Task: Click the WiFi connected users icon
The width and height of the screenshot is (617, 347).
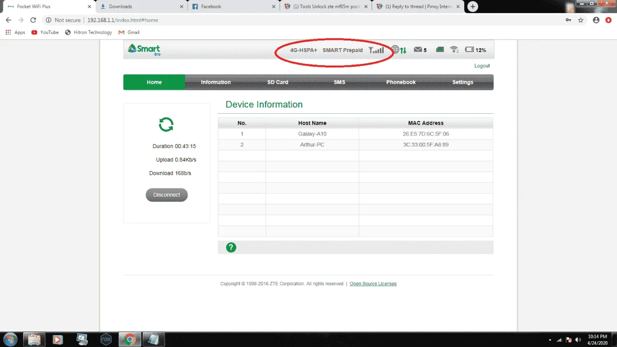Action: (x=454, y=50)
